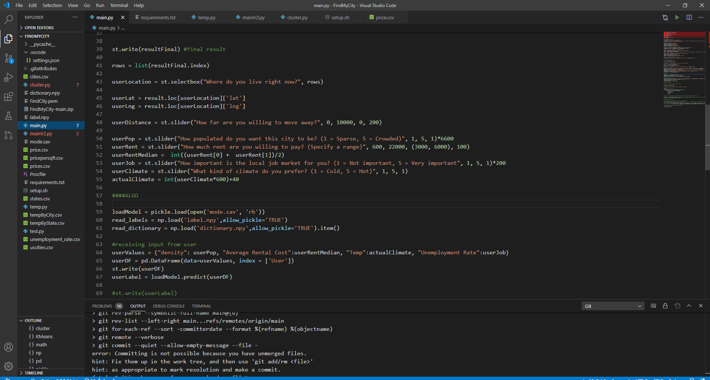Maximize the bottom panel size
Screen dimensions: 710x380
tap(689, 306)
